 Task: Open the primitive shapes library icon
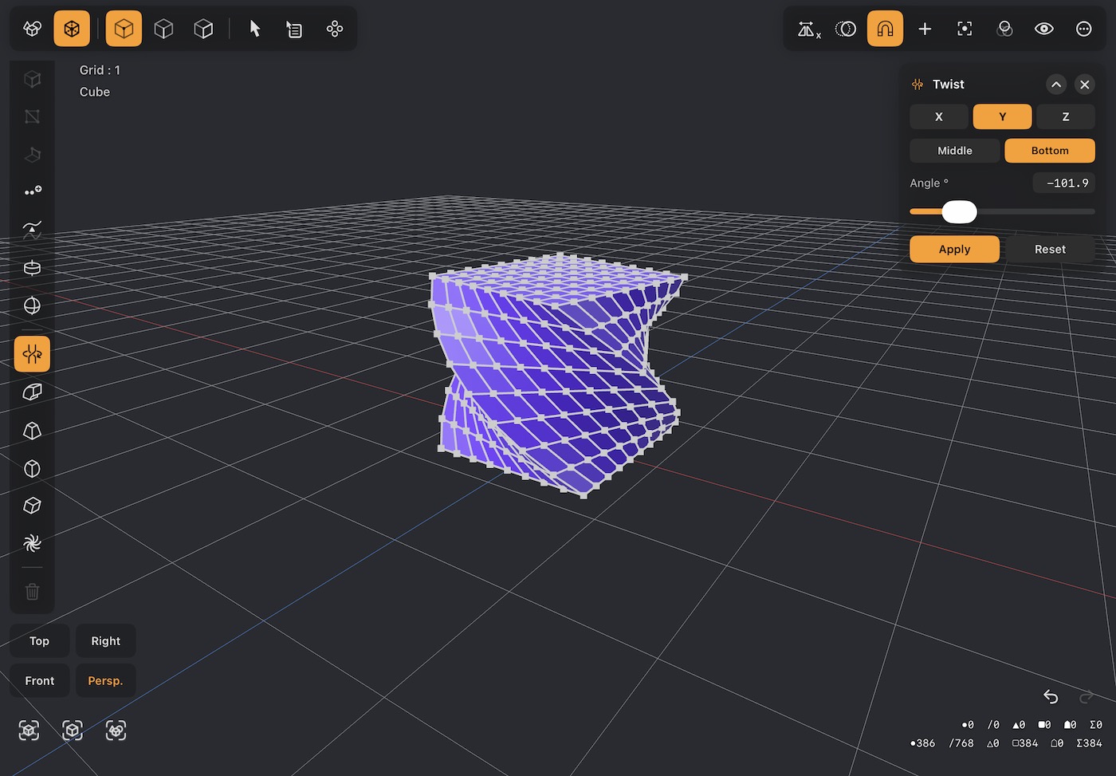point(32,29)
